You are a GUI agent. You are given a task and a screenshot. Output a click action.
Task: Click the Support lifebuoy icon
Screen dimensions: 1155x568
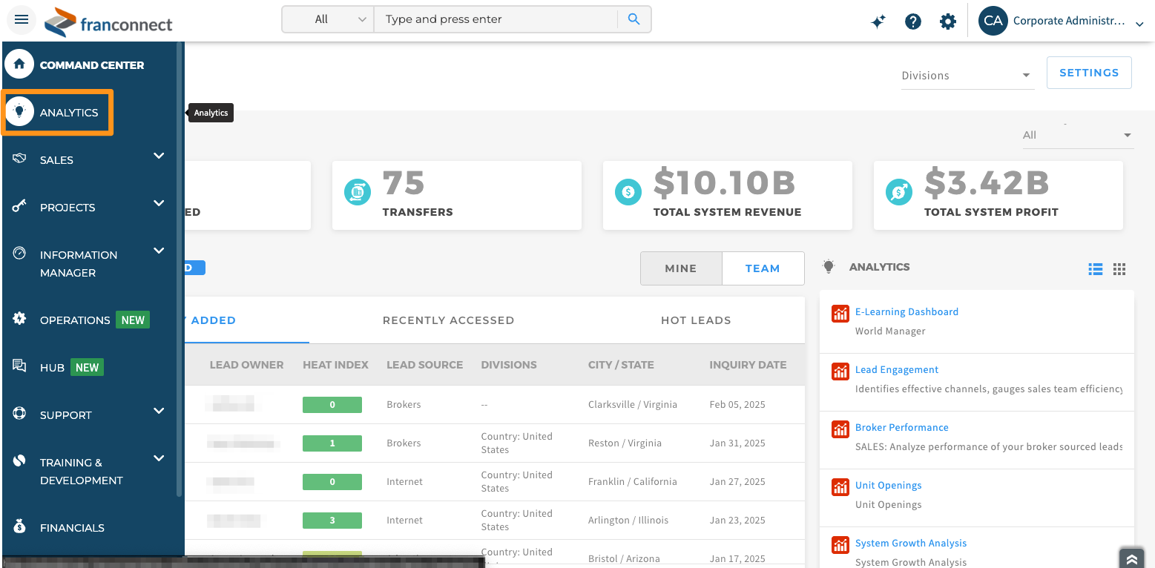tap(19, 413)
